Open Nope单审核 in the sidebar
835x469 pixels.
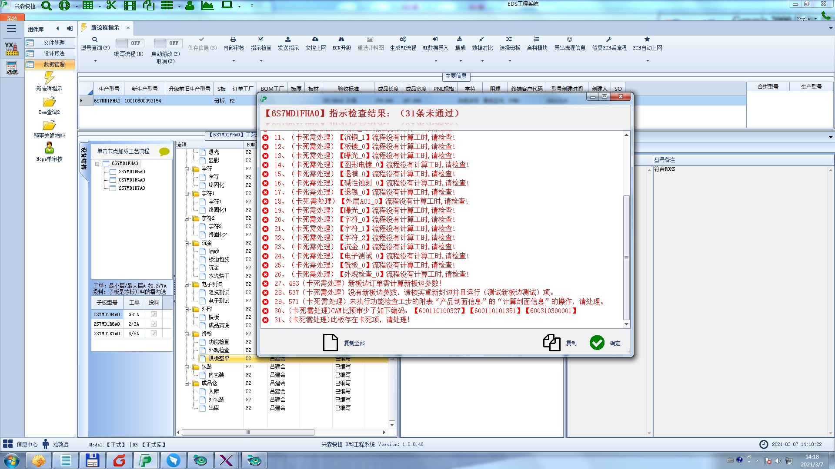point(49,148)
